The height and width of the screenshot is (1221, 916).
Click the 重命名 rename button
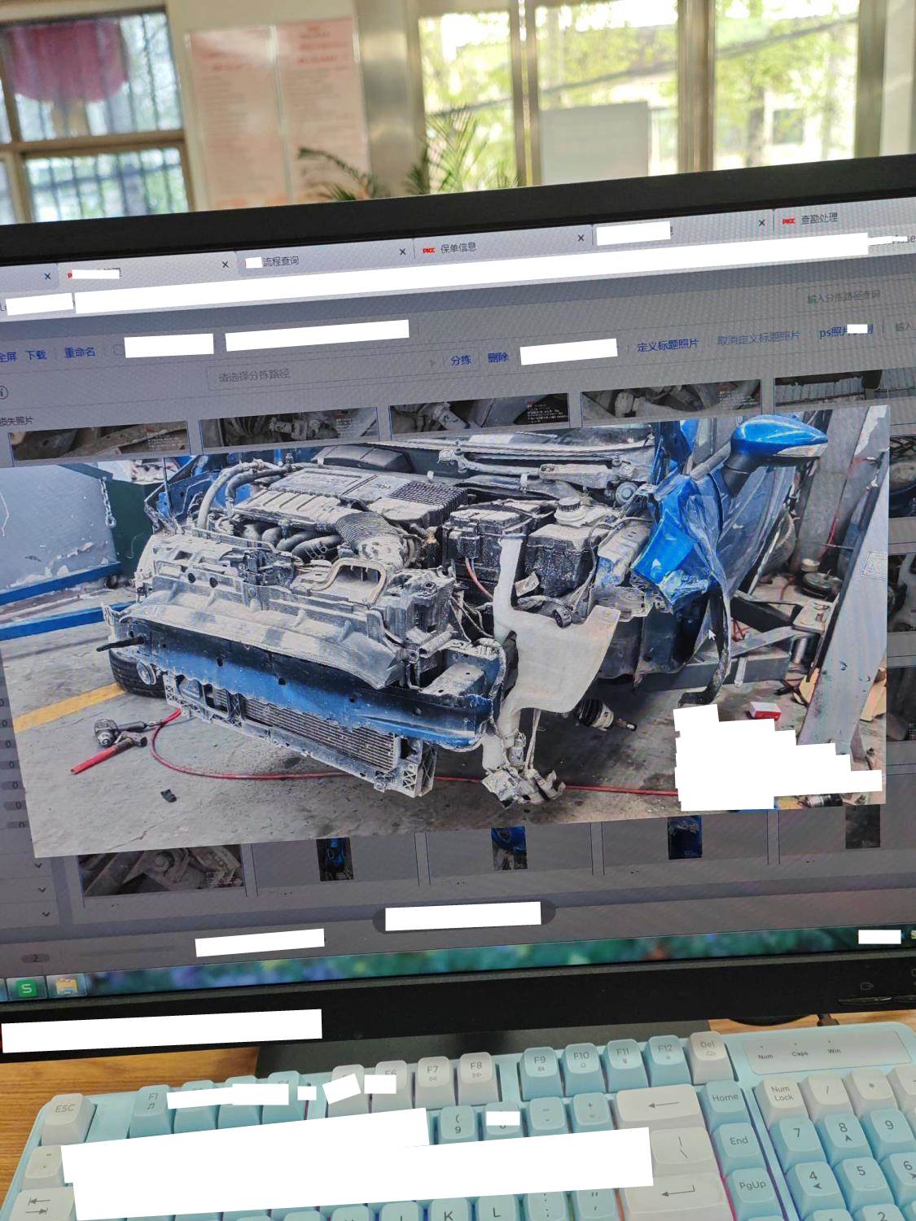point(80,352)
